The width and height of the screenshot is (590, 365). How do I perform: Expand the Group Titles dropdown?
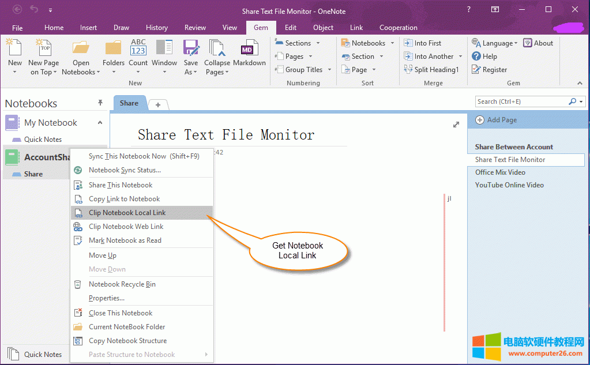click(330, 70)
